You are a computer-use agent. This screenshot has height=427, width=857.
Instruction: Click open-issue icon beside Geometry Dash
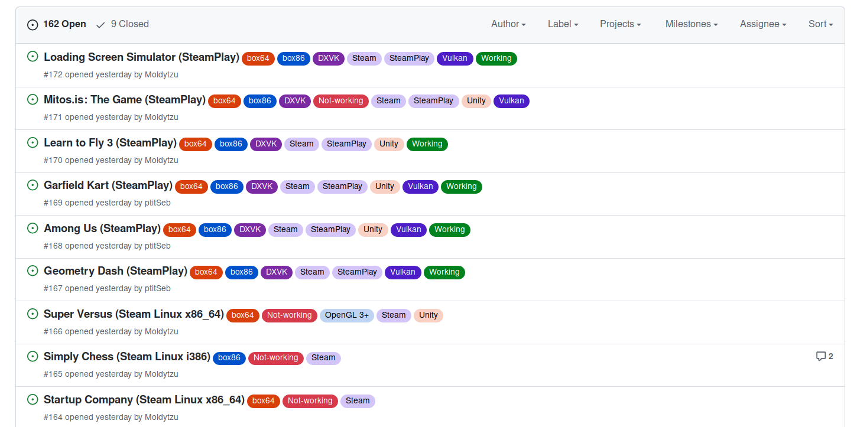33,270
